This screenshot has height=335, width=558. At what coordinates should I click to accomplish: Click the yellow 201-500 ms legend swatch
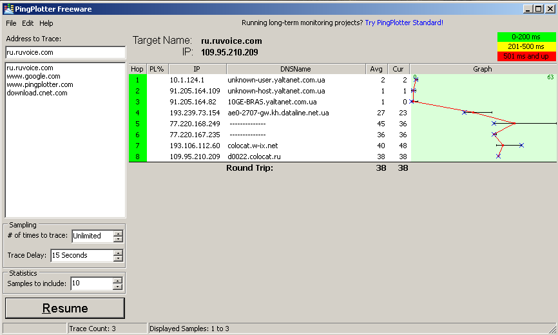[526, 46]
